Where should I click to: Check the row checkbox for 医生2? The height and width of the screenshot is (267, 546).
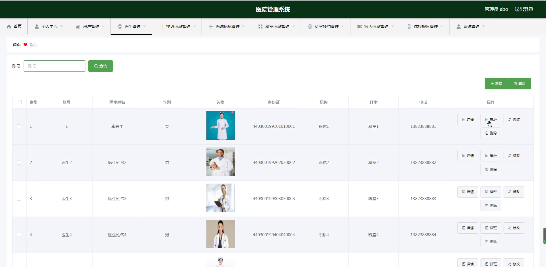pos(19,163)
